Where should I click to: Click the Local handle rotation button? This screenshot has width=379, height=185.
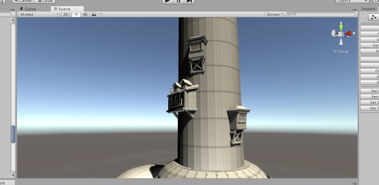click(45, 1)
